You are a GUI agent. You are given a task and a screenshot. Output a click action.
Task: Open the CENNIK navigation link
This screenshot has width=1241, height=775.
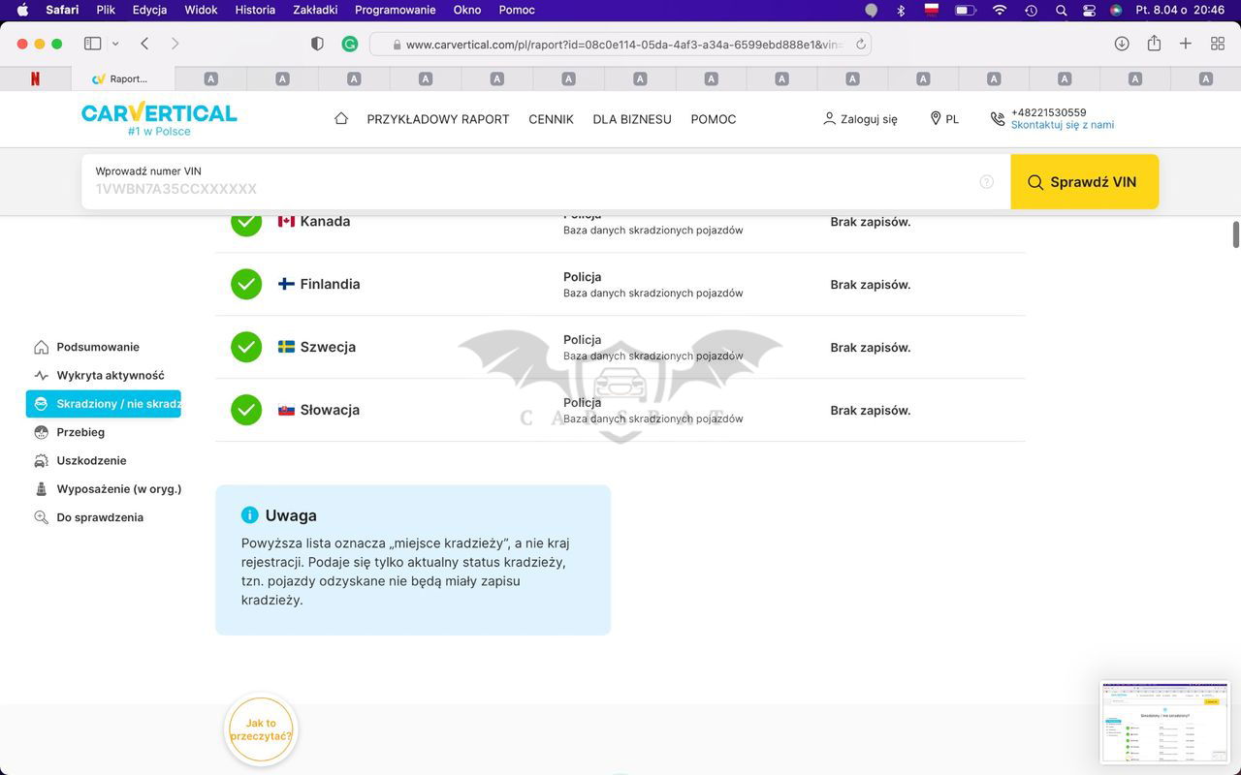[551, 119]
